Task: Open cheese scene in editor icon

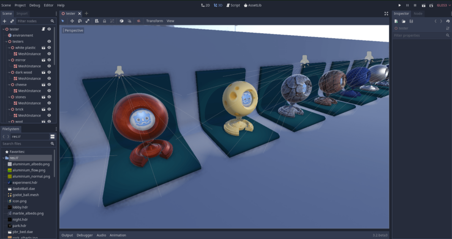Action: 43,85
